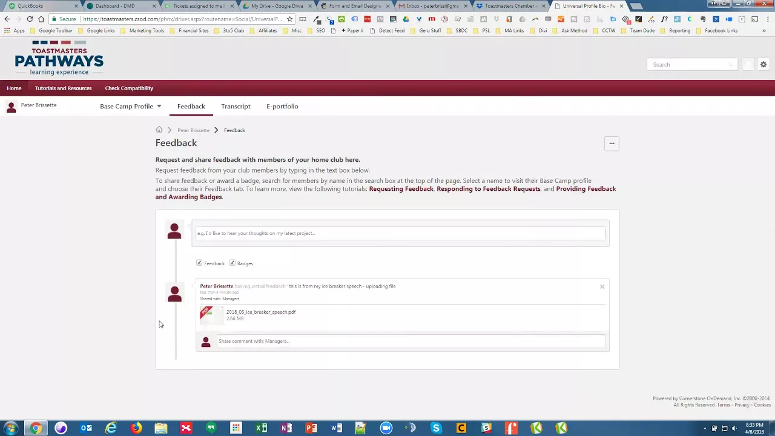
Task: Click the feedback request text box
Action: (x=400, y=233)
